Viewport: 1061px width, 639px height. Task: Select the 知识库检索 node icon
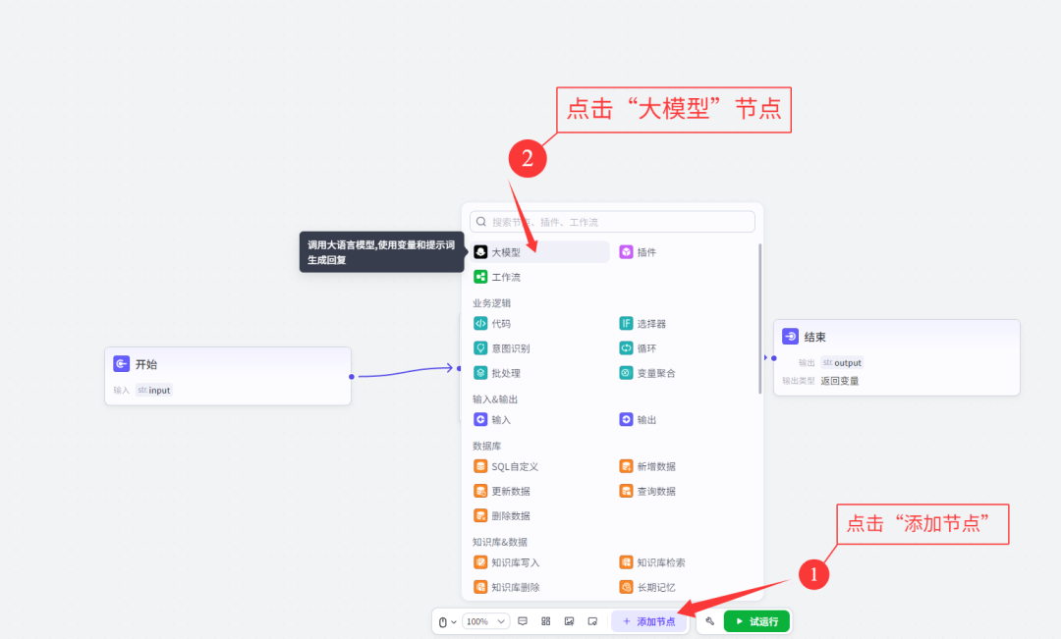pos(626,561)
